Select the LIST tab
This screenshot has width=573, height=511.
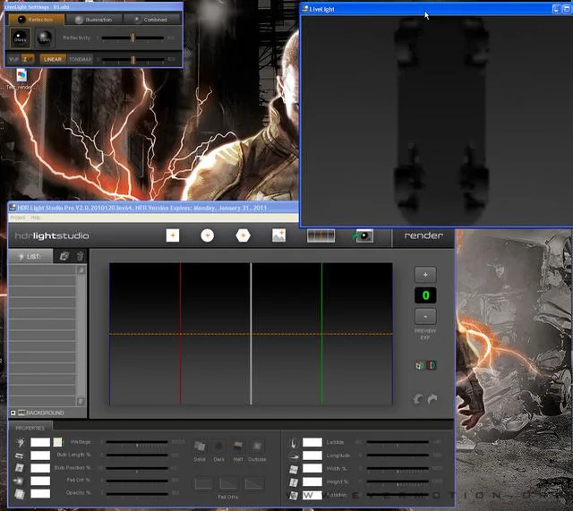coord(31,257)
